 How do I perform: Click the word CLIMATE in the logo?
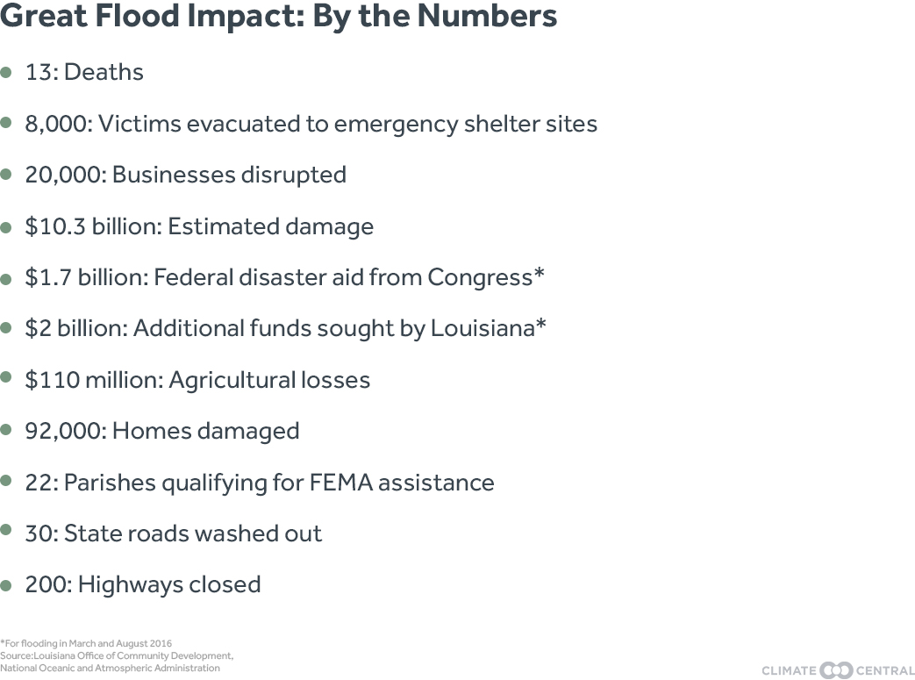tap(789, 671)
